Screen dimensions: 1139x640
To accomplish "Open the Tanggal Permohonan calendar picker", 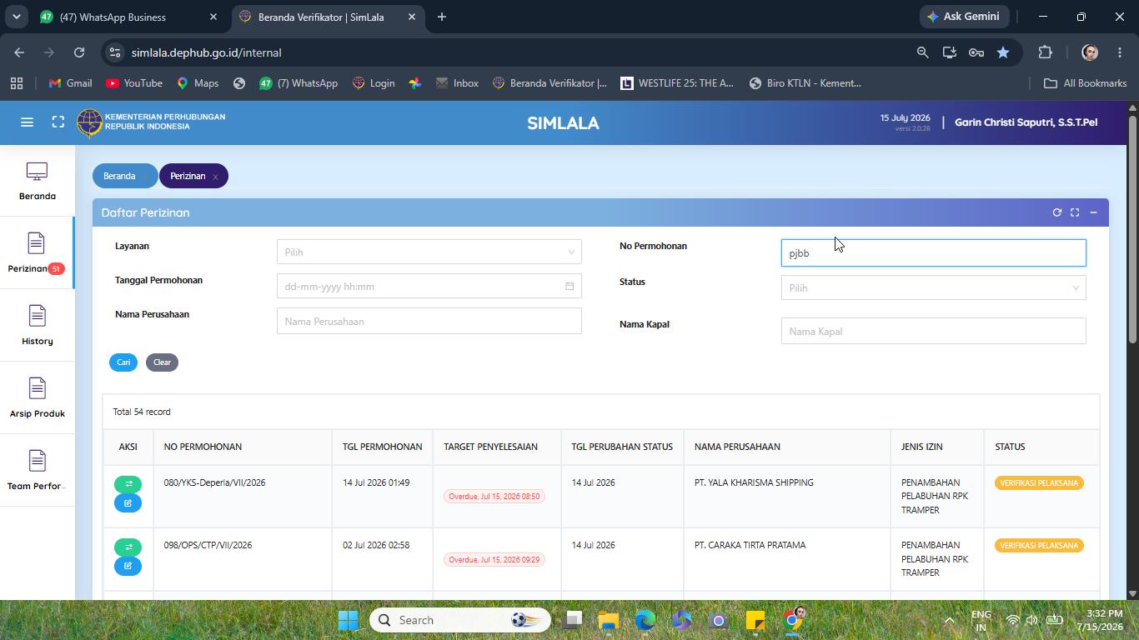I will coord(569,287).
